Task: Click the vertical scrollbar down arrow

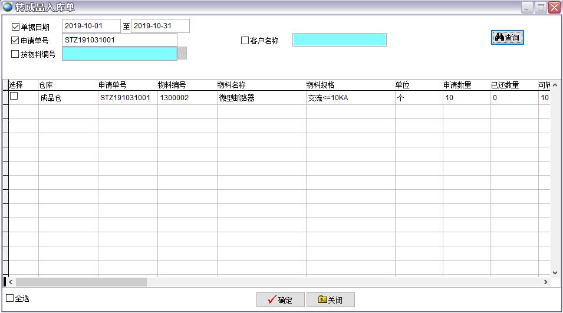Action: pyautogui.click(x=555, y=272)
